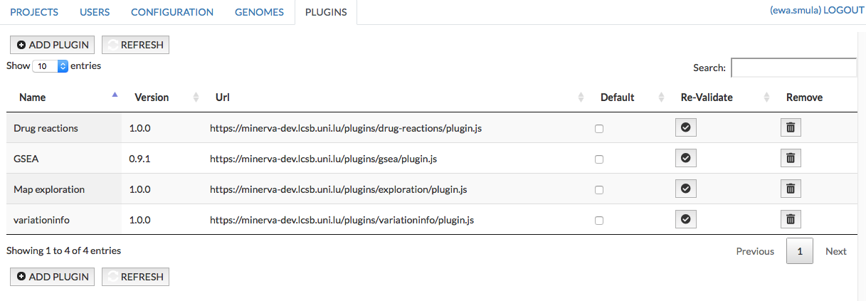Go to the Next page of entries
Viewport: 866px width, 301px height.
[x=835, y=251]
